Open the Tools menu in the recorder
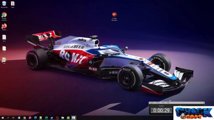The height and width of the screenshot is (120, 214). tap(163, 103)
